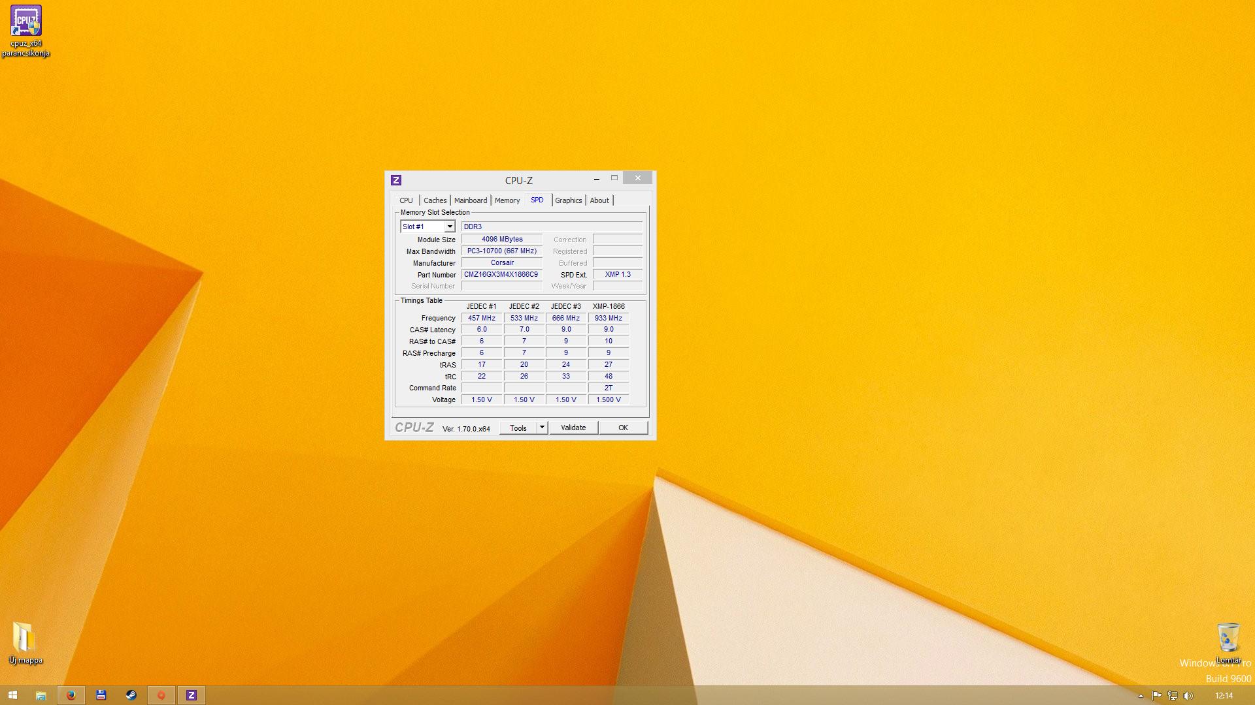Click the JEDEC #2 column header
This screenshot has height=705, width=1255.
[524, 306]
